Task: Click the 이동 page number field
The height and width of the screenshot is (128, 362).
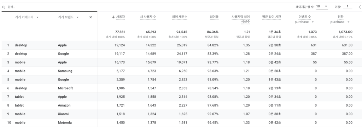Action: point(348,6)
